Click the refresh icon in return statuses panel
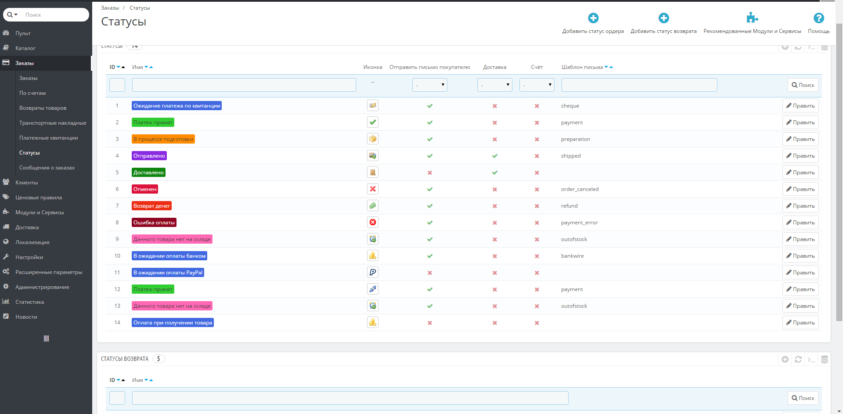843x414 pixels. click(x=798, y=360)
